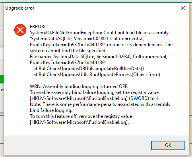The height and width of the screenshot is (157, 192).
Task: Click the populateBullUserData() stack trace line
Action: click(89, 69)
